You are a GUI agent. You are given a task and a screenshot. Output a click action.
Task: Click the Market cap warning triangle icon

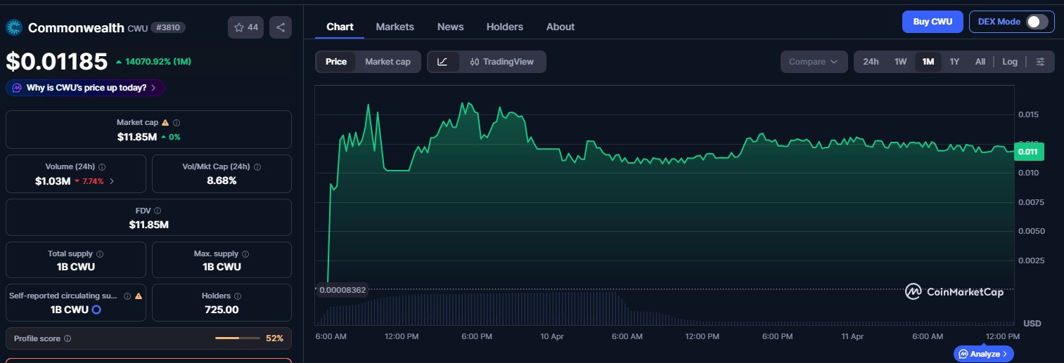(165, 122)
